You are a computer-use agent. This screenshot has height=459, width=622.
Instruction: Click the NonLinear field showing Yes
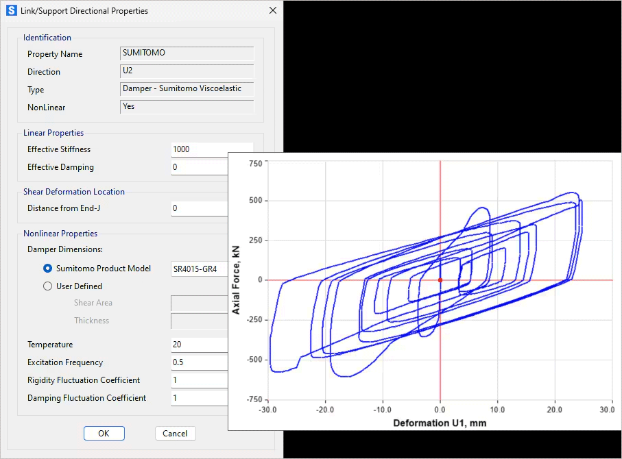[x=187, y=107]
